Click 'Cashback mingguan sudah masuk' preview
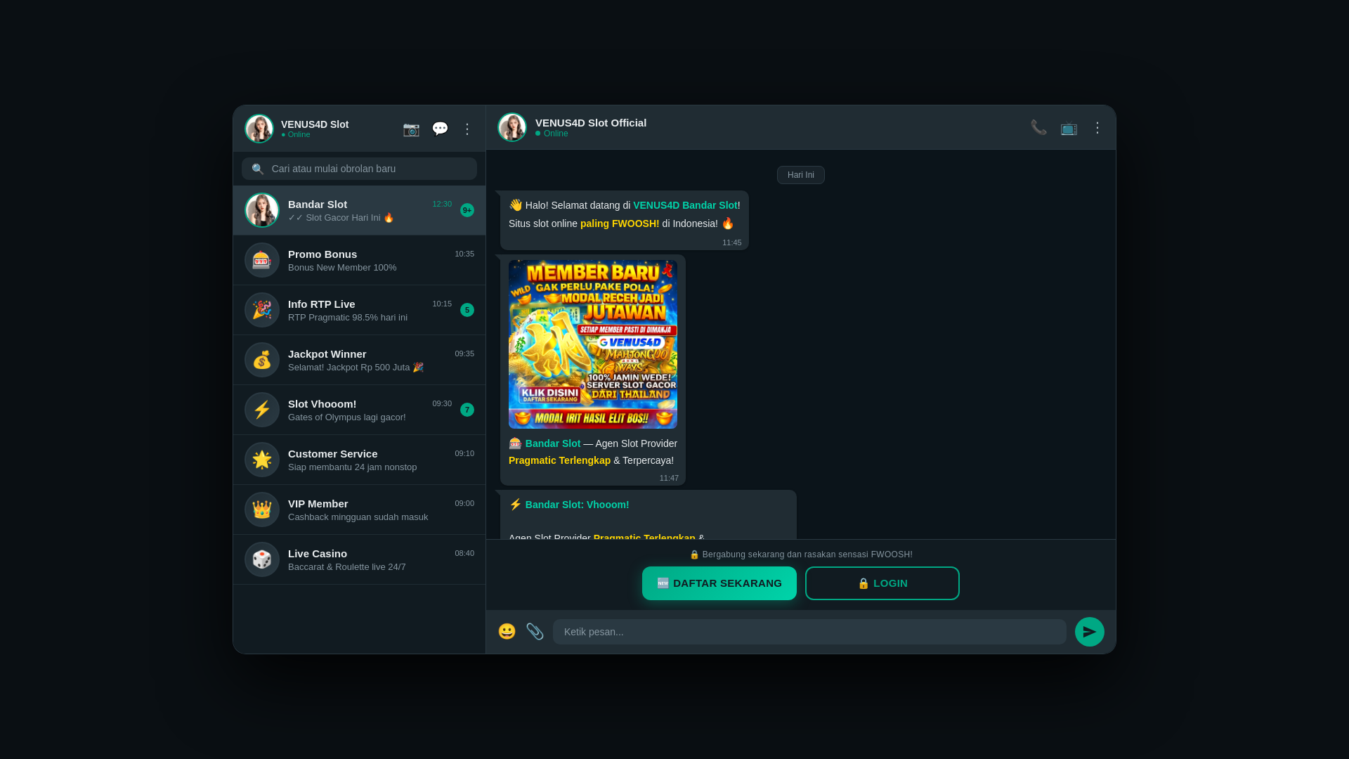Viewport: 1349px width, 759px height. (x=358, y=517)
